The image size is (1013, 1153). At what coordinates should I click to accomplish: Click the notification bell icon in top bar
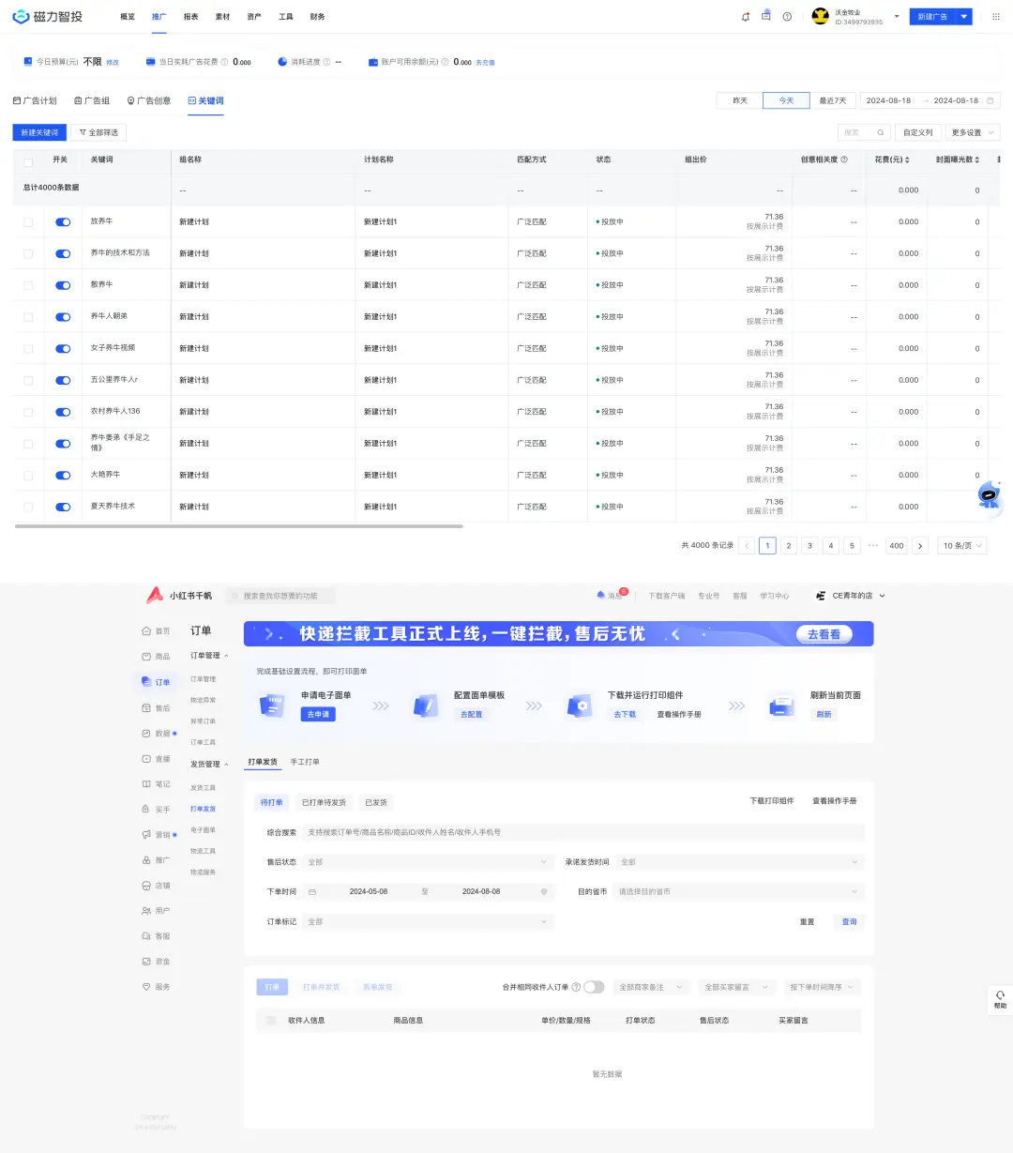(x=746, y=17)
